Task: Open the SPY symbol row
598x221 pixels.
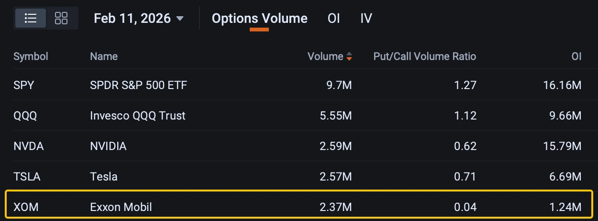Action: (299, 85)
